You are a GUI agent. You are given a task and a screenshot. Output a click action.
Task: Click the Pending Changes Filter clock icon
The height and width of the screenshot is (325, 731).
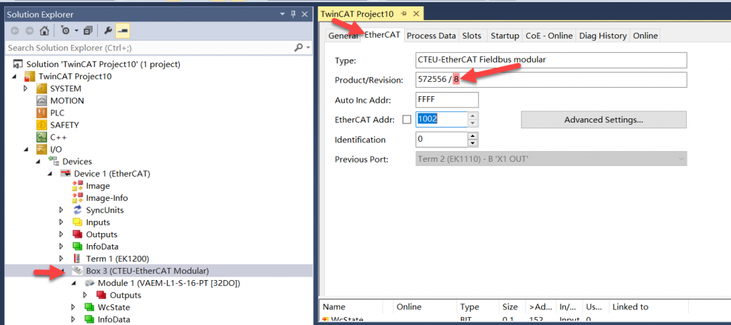(x=65, y=31)
